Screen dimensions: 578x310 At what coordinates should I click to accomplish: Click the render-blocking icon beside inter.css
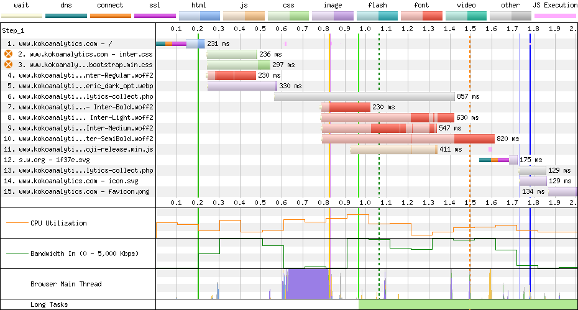9,54
